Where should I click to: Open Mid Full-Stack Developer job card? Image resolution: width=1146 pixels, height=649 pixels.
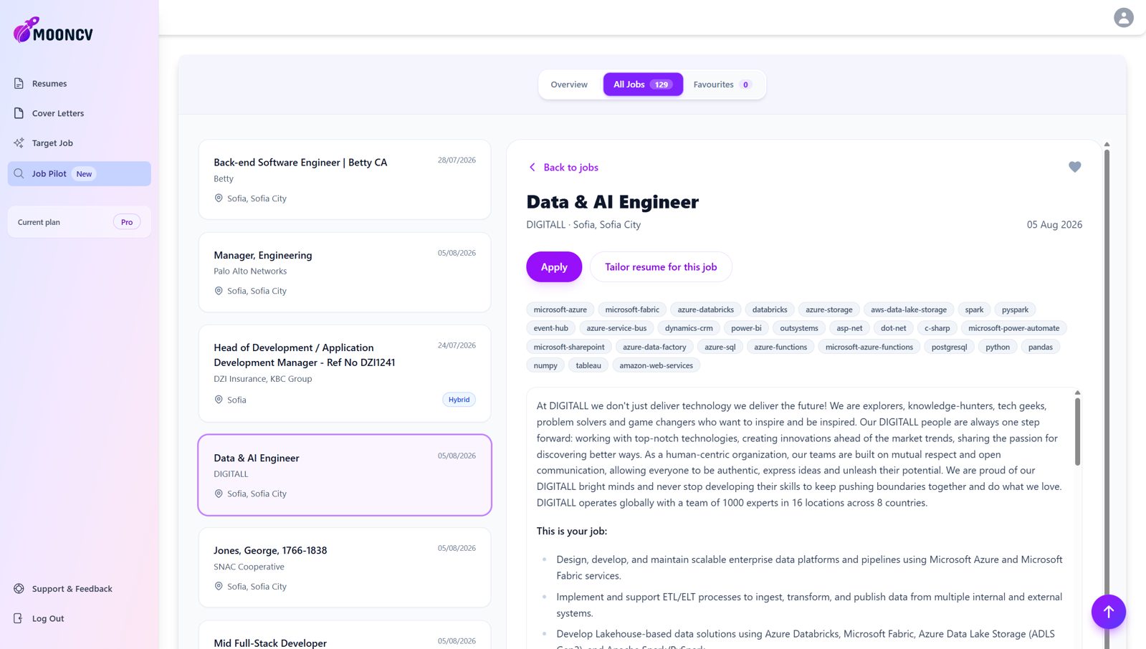click(x=345, y=635)
